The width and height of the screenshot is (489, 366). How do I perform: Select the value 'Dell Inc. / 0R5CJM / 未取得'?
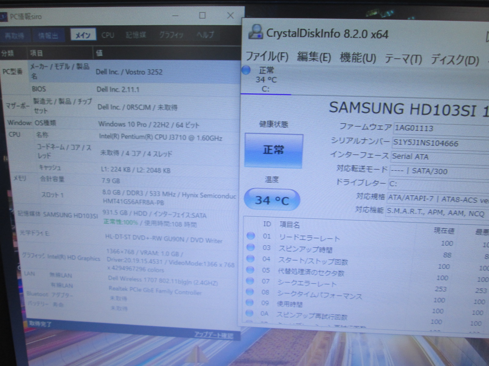click(x=137, y=107)
